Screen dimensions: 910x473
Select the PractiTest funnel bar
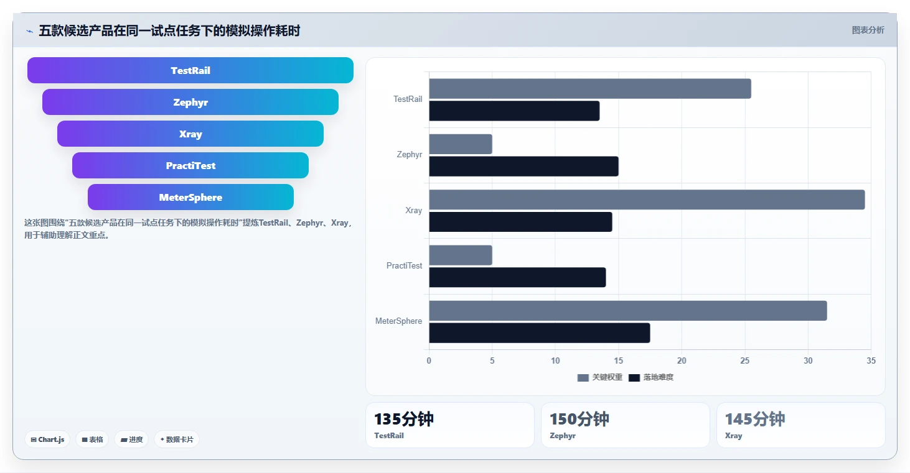[190, 165]
